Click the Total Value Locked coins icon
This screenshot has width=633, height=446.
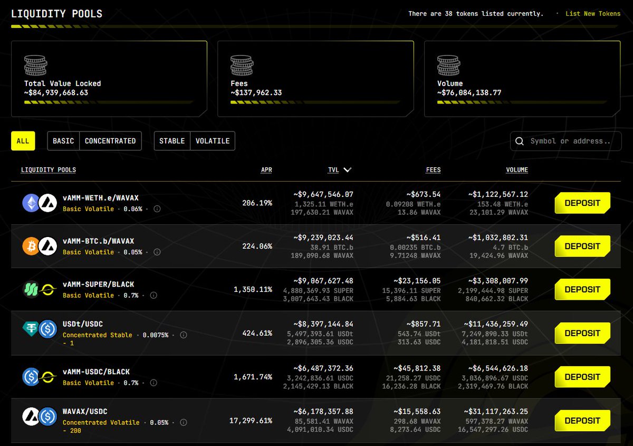35,66
